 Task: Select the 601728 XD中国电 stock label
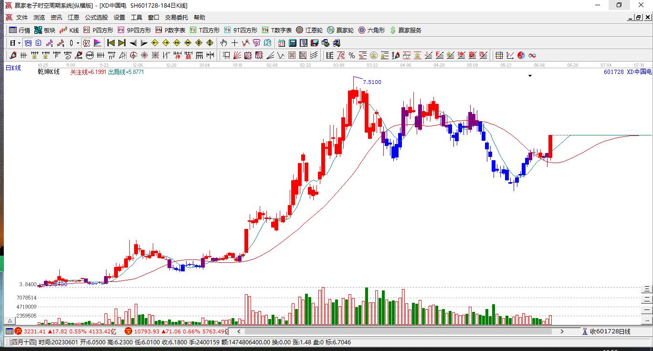click(x=628, y=72)
